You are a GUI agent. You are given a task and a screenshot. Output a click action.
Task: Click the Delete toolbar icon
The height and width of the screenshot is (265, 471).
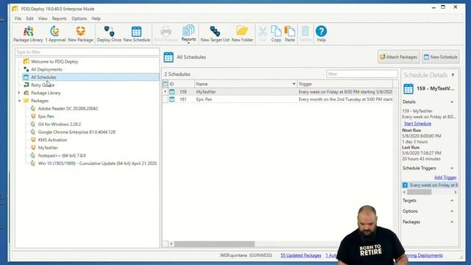(305, 34)
